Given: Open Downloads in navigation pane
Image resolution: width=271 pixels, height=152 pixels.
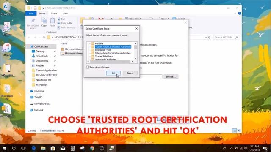Looking at the screenshot, I should 41,56.
